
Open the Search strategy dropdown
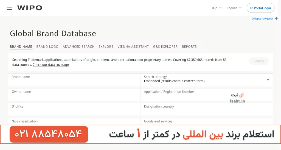tap(207, 80)
